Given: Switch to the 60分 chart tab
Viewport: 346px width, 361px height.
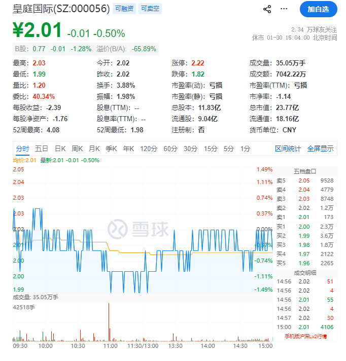Looking at the screenshot, I should tap(170, 149).
